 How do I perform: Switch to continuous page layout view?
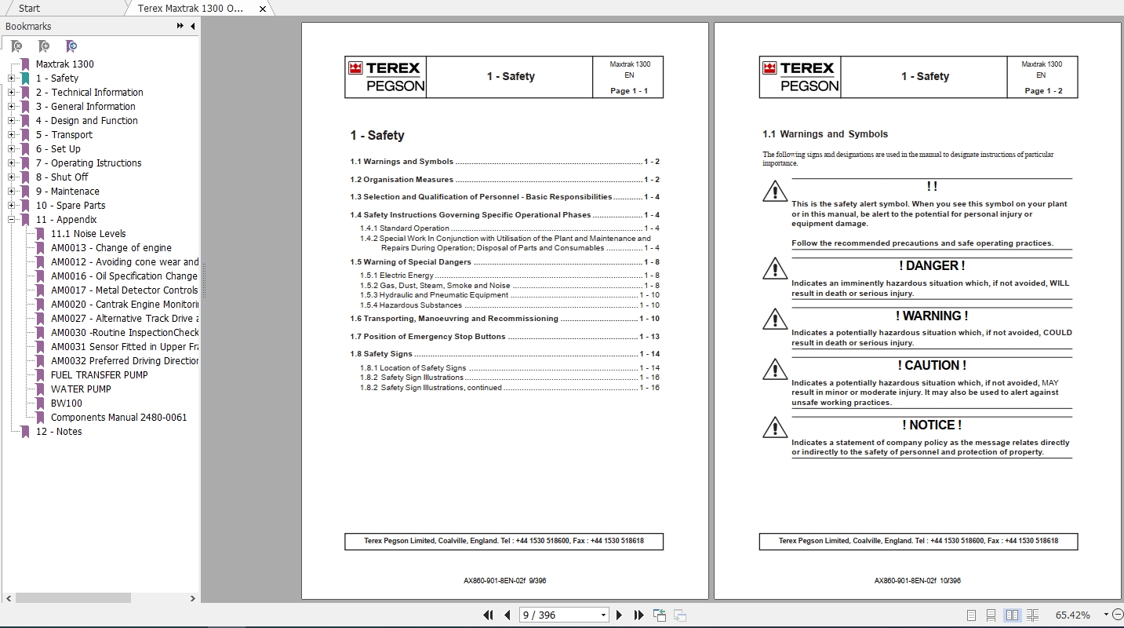(991, 615)
